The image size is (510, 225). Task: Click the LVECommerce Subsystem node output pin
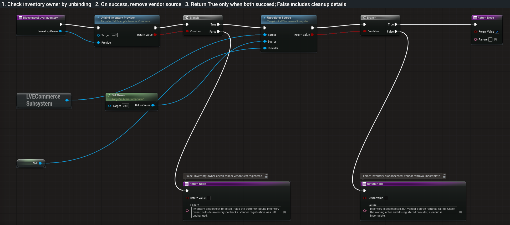click(x=67, y=100)
